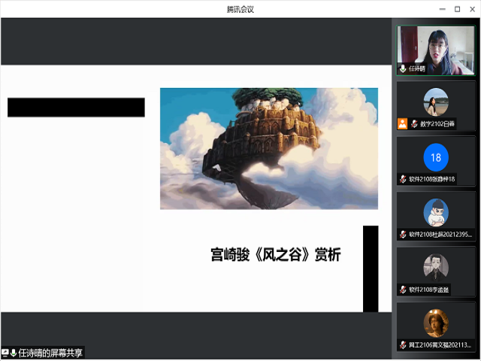The height and width of the screenshot is (361, 481).
Task: Click the muted microphone icon of 软件2108杜 participant
Action: click(x=403, y=235)
